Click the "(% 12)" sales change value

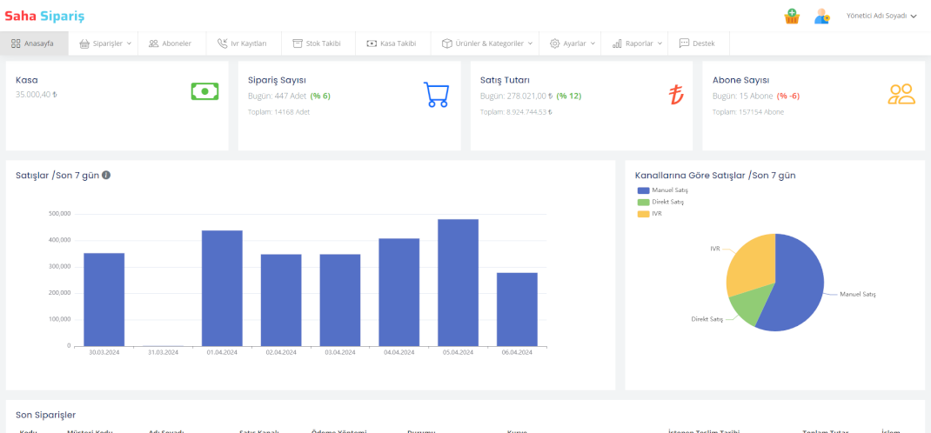(569, 96)
